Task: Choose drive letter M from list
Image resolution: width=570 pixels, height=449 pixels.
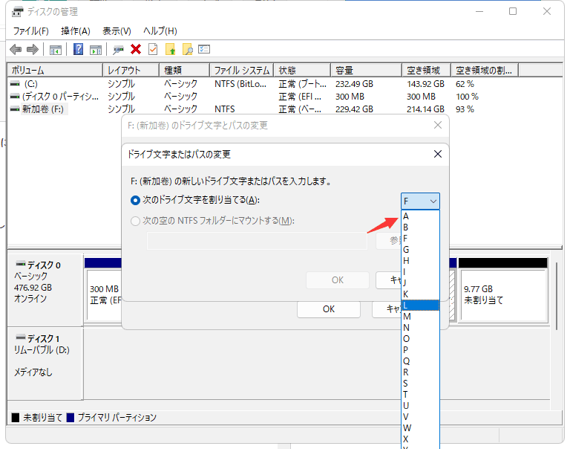Action: point(420,317)
